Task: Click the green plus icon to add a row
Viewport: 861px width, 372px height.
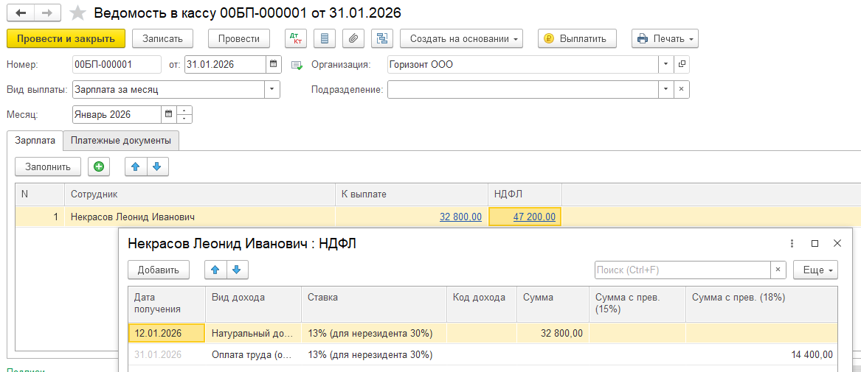Action: [x=99, y=166]
